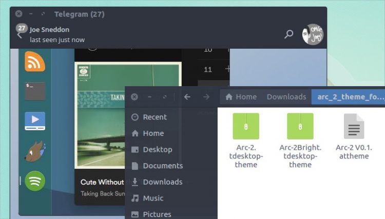
Task: Select Arc-2Bright.tdesktop-theme archive icon
Action: coord(300,126)
